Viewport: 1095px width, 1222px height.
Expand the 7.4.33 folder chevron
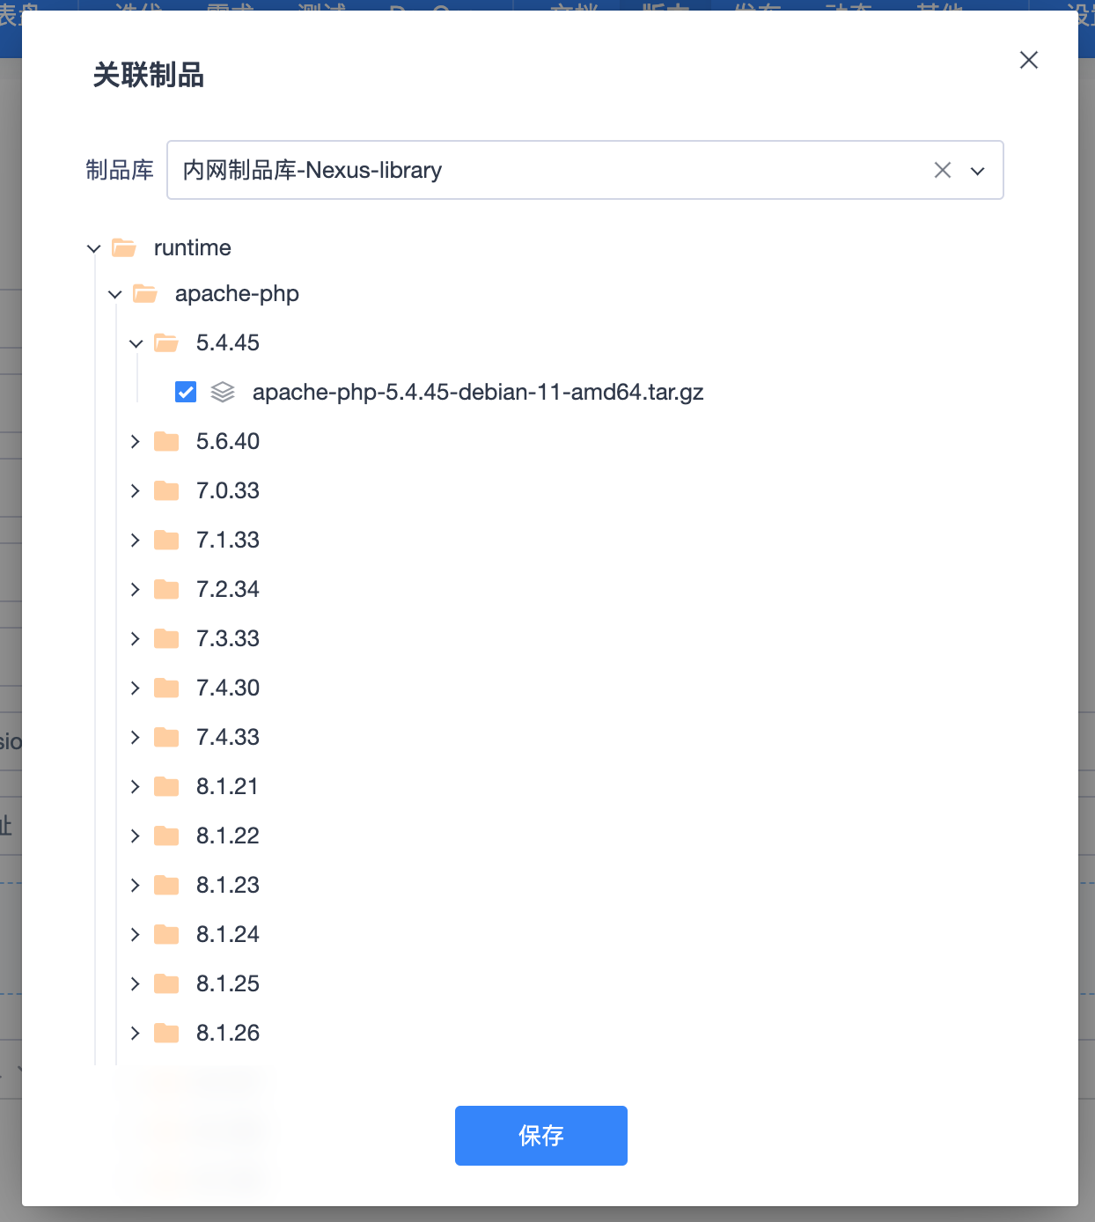[x=136, y=737]
